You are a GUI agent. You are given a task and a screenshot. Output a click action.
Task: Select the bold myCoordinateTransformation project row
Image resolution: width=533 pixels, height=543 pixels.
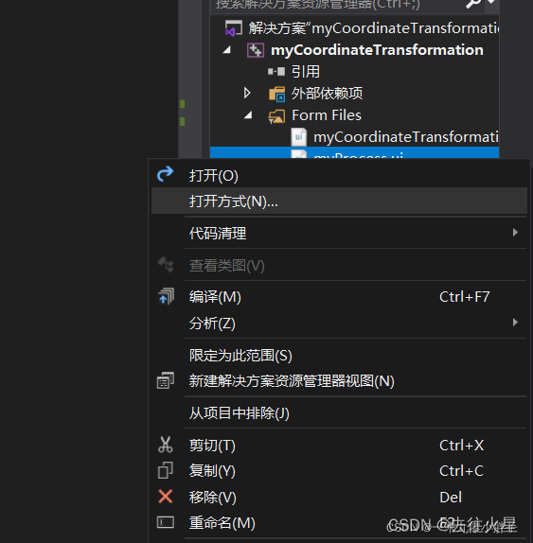point(354,50)
